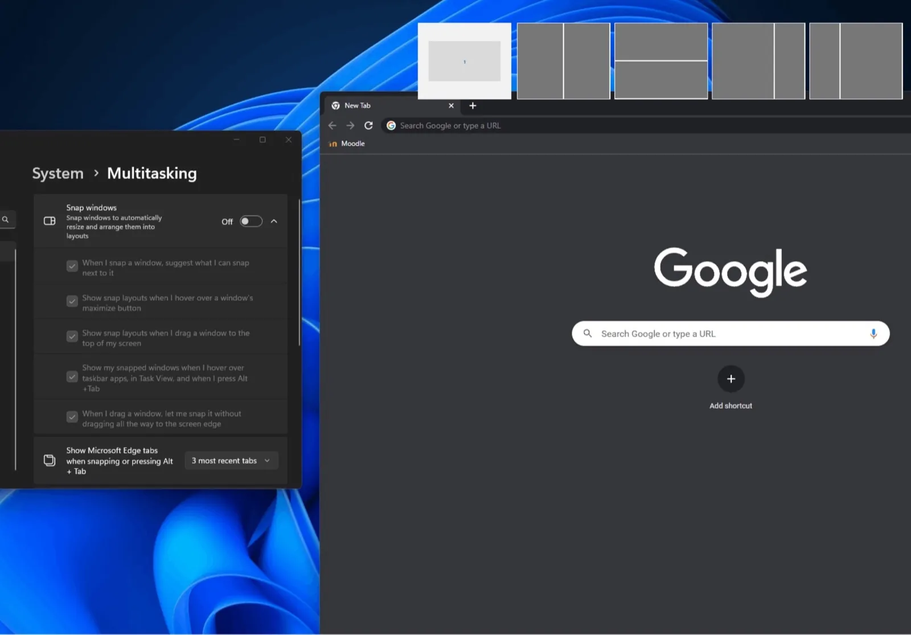Uncheck show snap layouts when dragging to top
This screenshot has width=911, height=635.
click(x=72, y=338)
